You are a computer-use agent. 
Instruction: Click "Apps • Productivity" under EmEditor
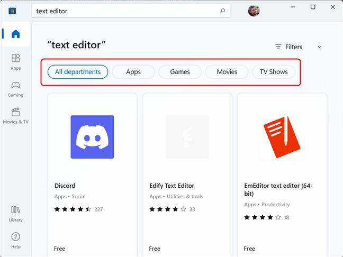[x=267, y=205]
